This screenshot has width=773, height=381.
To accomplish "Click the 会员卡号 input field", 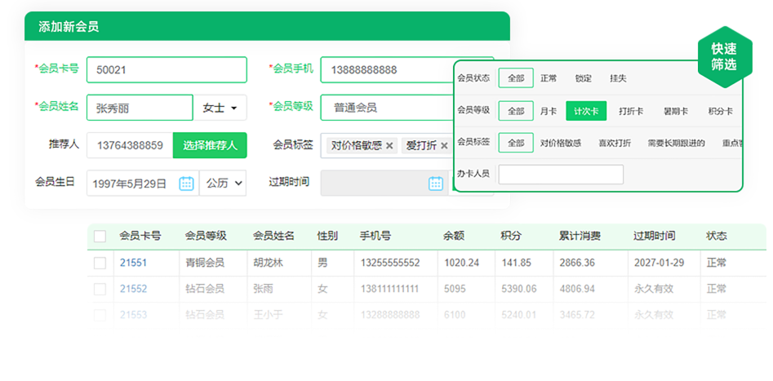I will (x=167, y=70).
